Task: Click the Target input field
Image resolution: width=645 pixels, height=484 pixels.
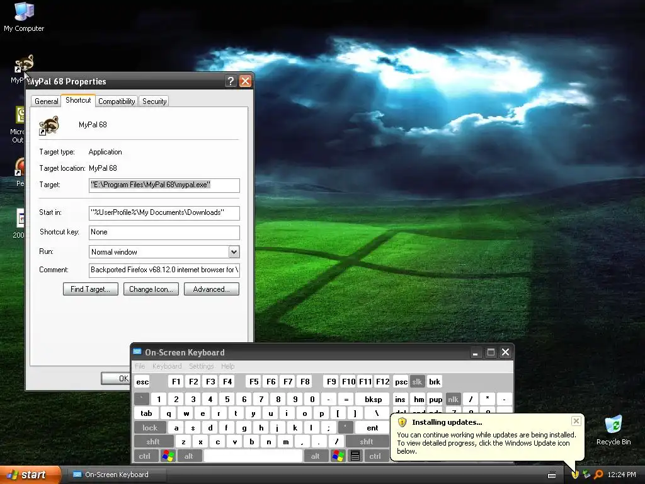Action: coord(164,185)
